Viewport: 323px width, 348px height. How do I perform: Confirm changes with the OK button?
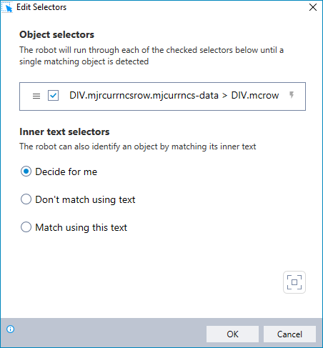(232, 334)
